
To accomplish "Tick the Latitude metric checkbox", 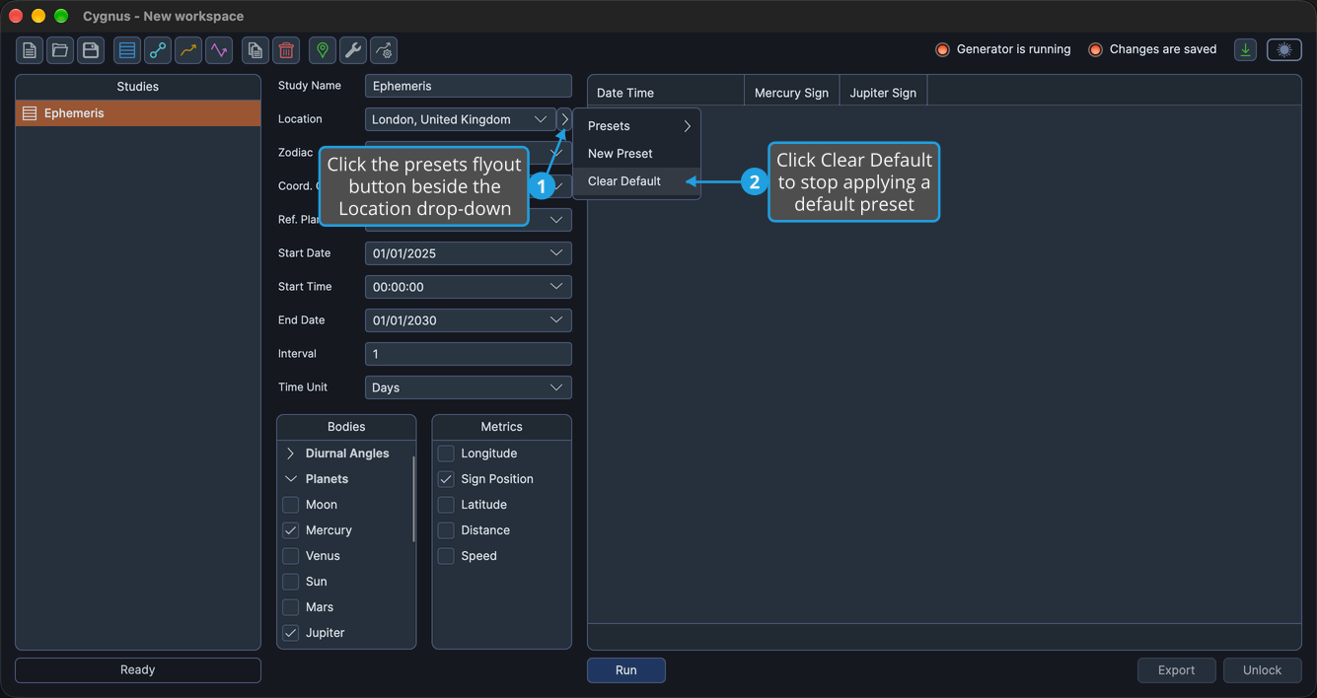I will pos(446,505).
